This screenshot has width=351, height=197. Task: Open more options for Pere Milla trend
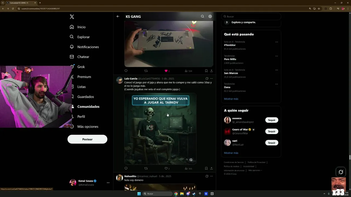pyautogui.click(x=276, y=56)
